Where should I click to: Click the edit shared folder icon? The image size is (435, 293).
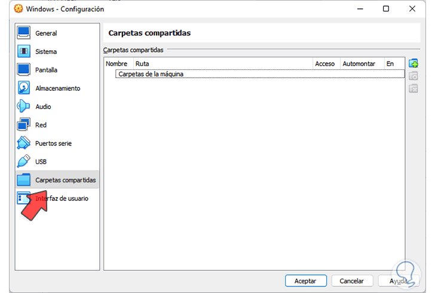(413, 76)
